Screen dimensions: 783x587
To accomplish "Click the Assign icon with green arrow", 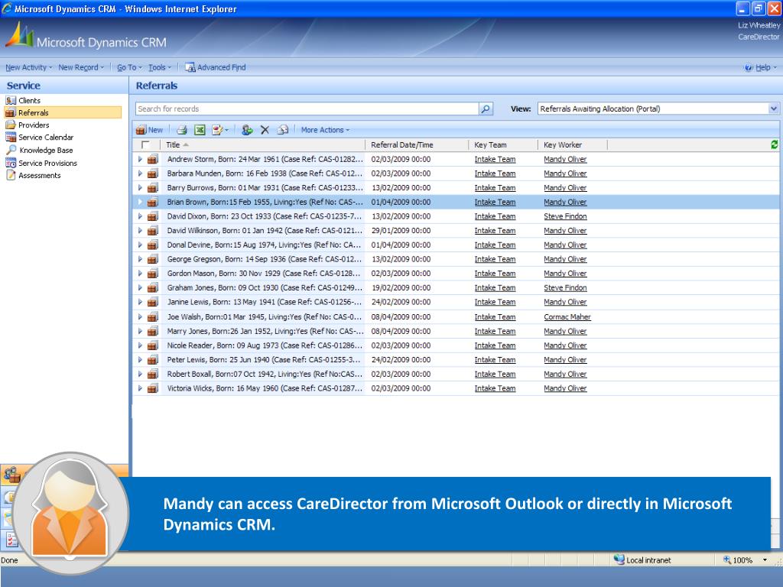I will [x=247, y=130].
